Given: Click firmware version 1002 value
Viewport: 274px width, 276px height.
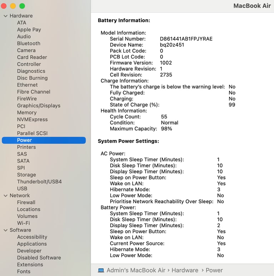Looking at the screenshot, I should pyautogui.click(x=166, y=63).
